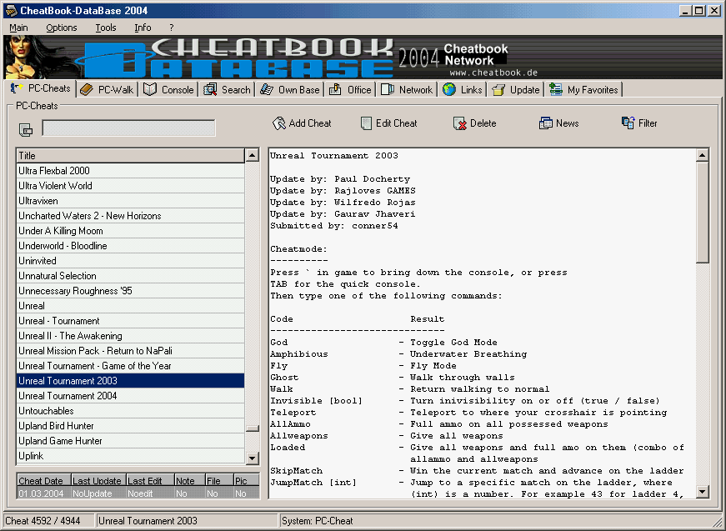Open the Options menu
The image size is (726, 531).
tap(62, 28)
